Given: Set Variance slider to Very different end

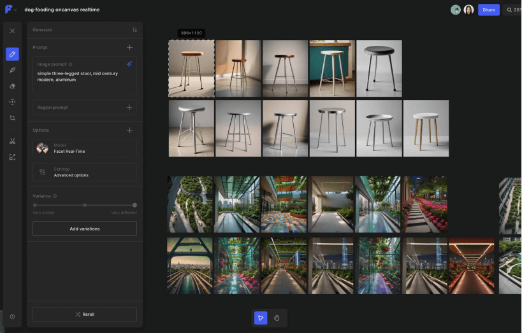Looking at the screenshot, I should tap(134, 205).
